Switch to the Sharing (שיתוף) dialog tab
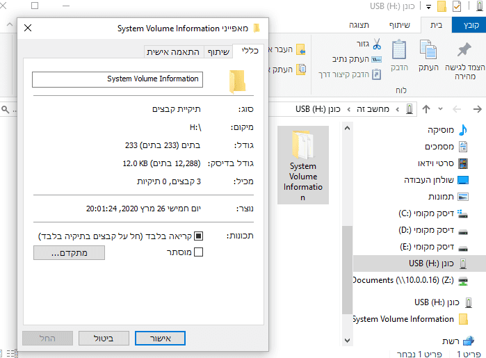The height and width of the screenshot is (358, 486). pos(218,52)
